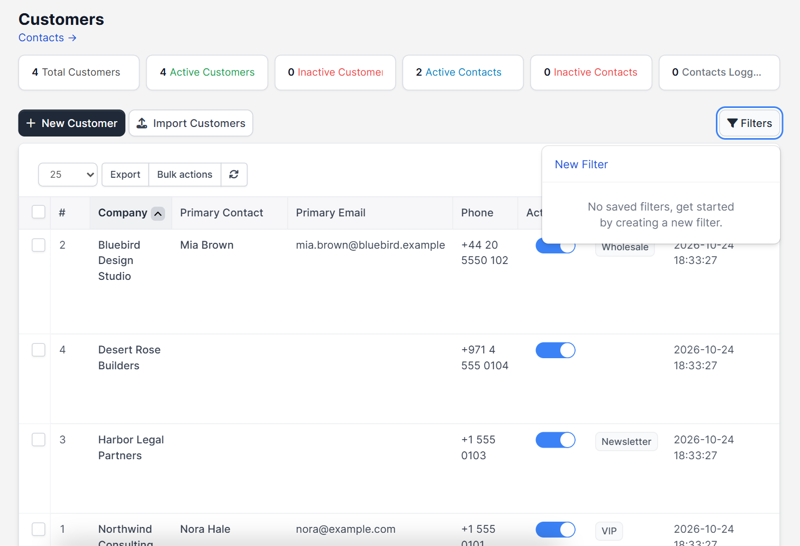Viewport: 800px width, 546px height.
Task: Select New Filter in the dropdown
Action: coord(581,165)
